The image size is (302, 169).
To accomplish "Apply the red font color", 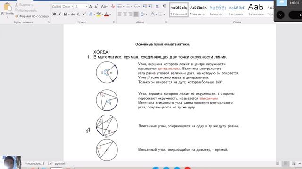I will pyautogui.click(x=106, y=14).
